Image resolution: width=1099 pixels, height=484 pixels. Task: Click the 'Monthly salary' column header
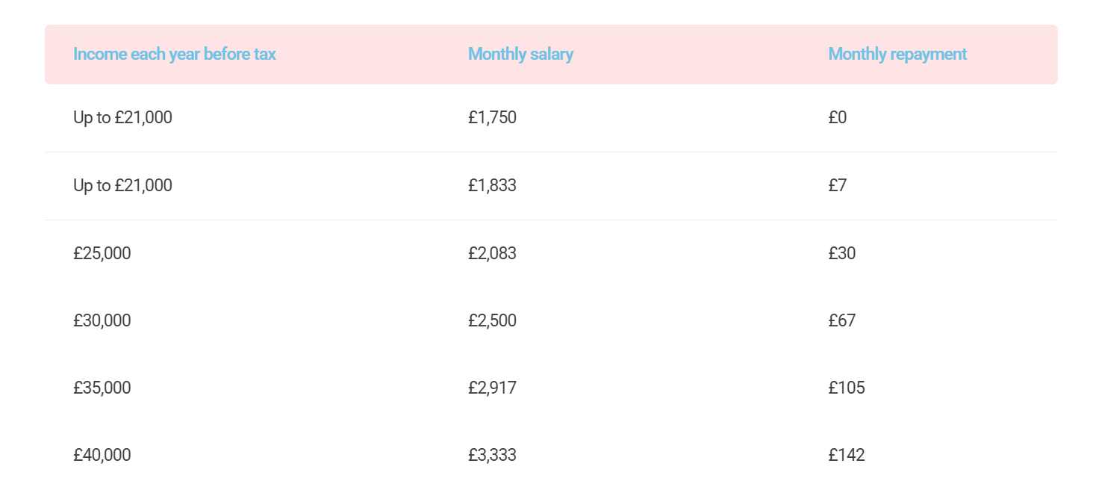click(520, 55)
